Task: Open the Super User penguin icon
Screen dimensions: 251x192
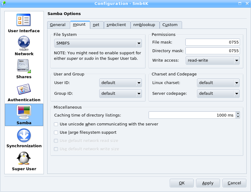Action: click(24, 158)
